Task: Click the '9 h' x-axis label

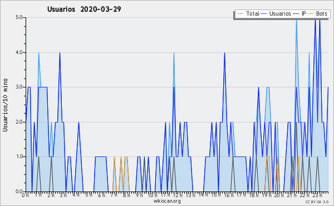Action: point(140,195)
